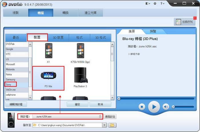The image size is (200, 132).
Task: Click the DVDFab logo icon
Action: coord(5,5)
